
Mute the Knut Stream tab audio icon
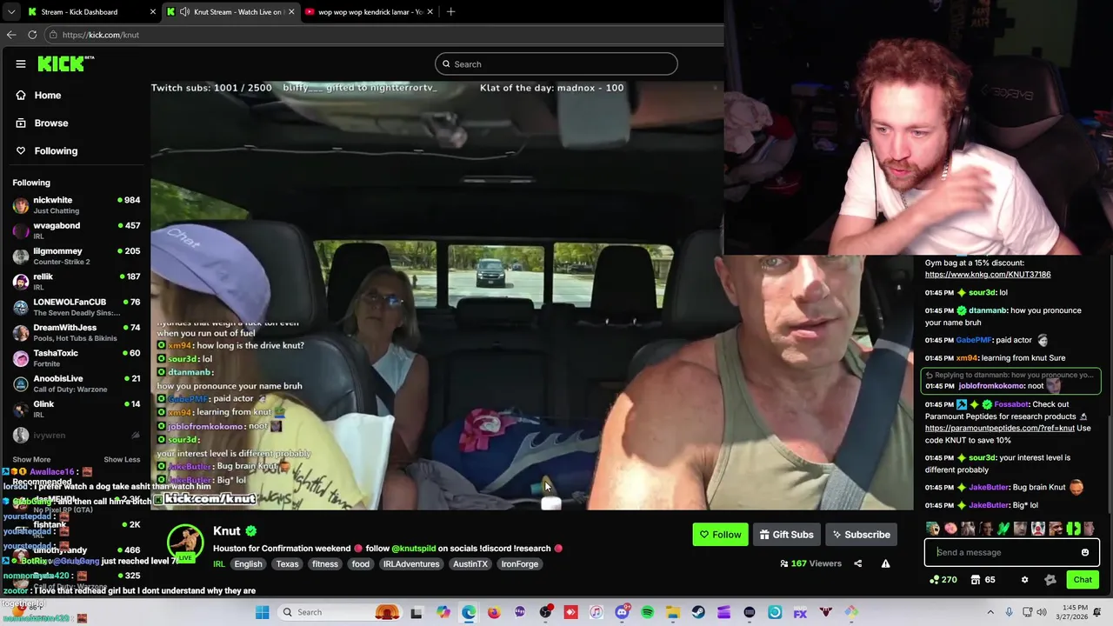184,12
